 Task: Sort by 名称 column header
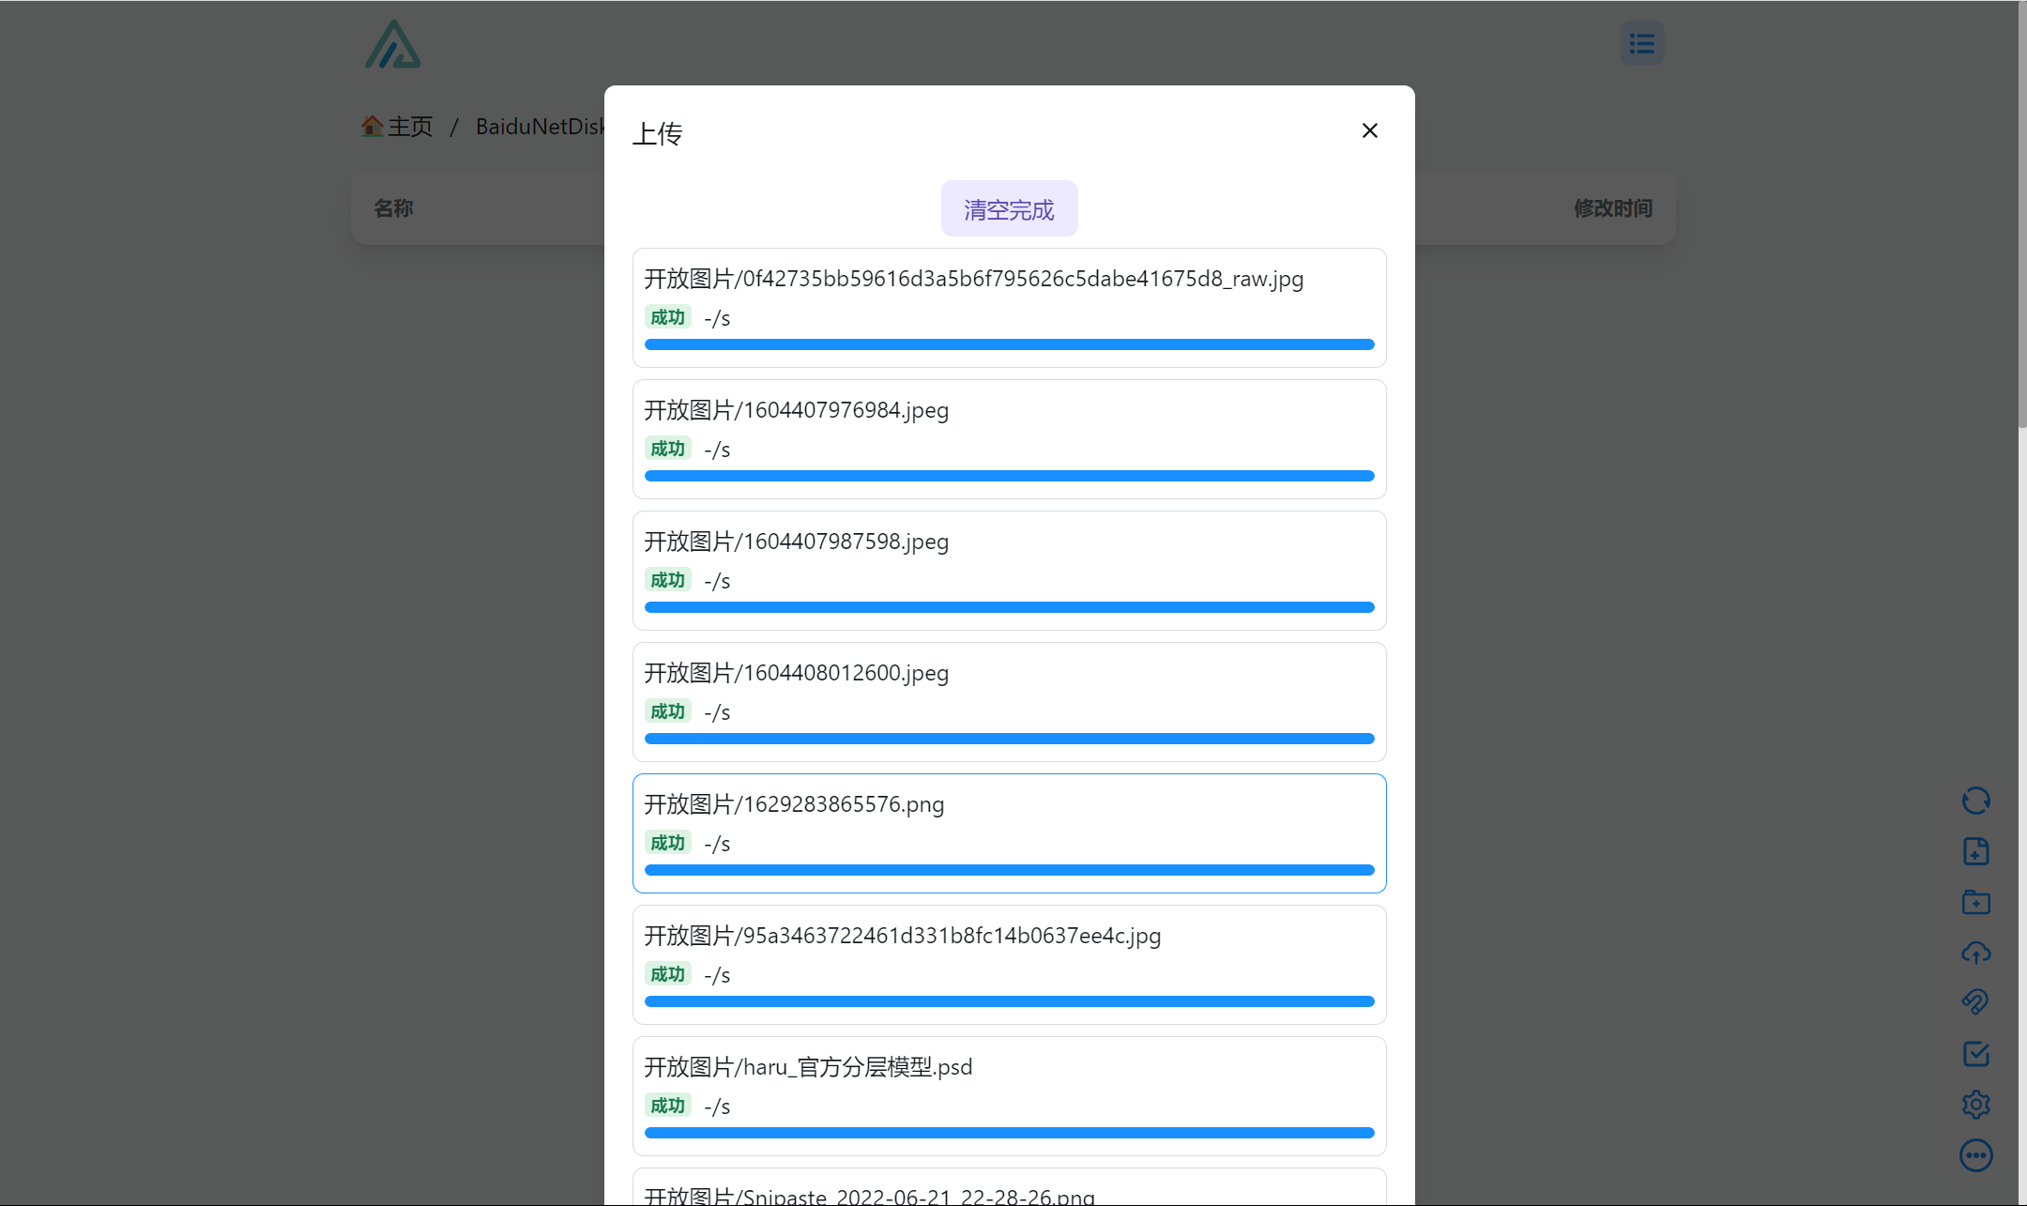coord(393,208)
